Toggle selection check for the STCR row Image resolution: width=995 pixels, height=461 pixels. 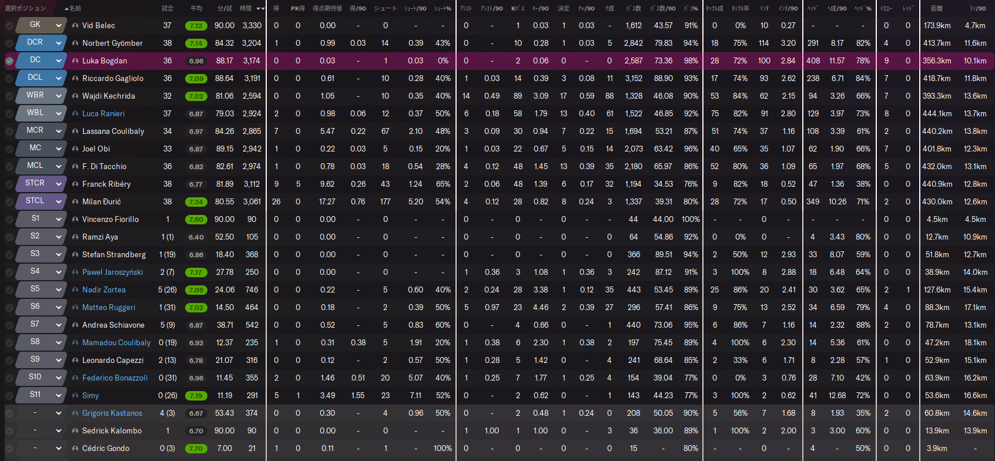click(x=9, y=184)
